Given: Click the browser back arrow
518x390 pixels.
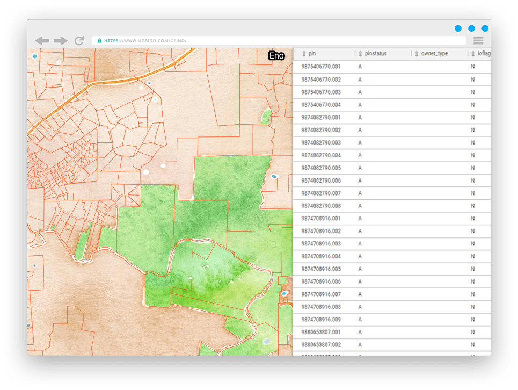Looking at the screenshot, I should (x=42, y=41).
